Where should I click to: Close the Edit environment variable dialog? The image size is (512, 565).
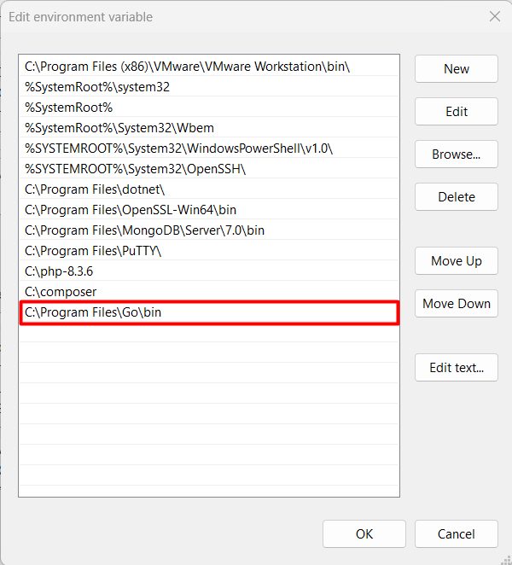point(495,16)
